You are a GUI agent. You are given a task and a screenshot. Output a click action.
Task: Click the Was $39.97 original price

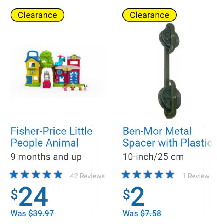pos(32,213)
